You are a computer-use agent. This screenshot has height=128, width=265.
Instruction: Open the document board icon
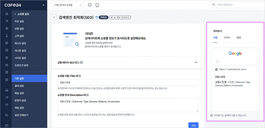tap(7, 50)
